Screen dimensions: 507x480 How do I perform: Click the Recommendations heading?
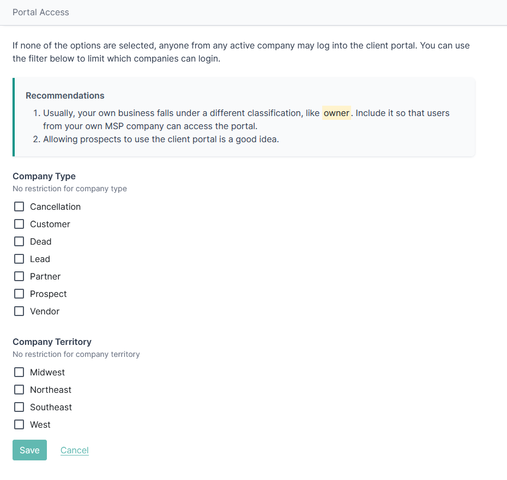[x=65, y=95]
